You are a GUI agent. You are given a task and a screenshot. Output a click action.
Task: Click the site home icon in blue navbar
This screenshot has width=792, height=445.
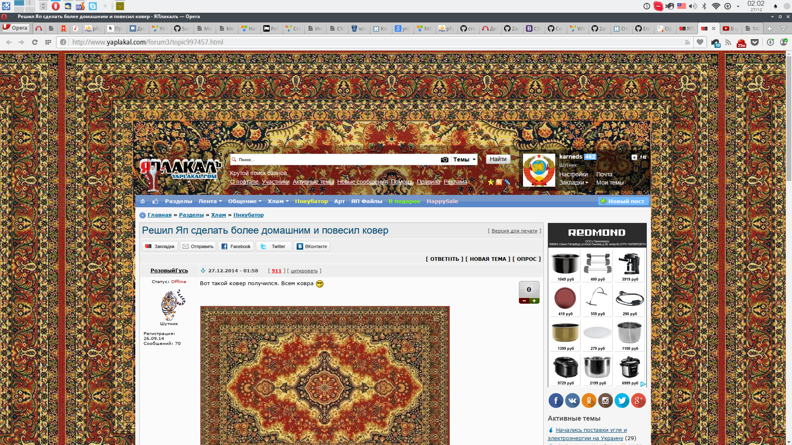(143, 201)
